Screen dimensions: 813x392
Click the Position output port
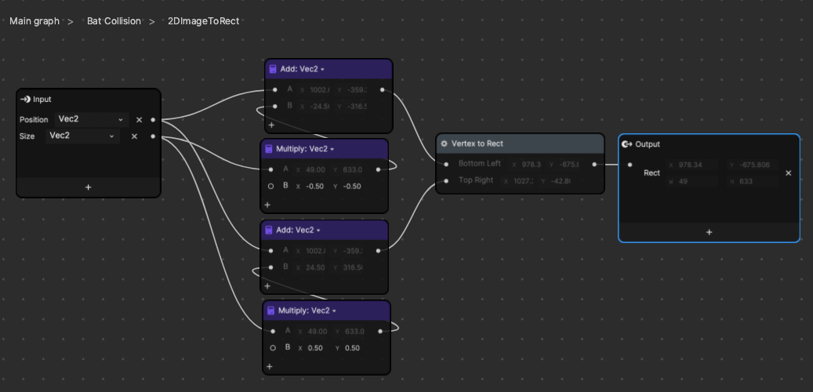[153, 120]
